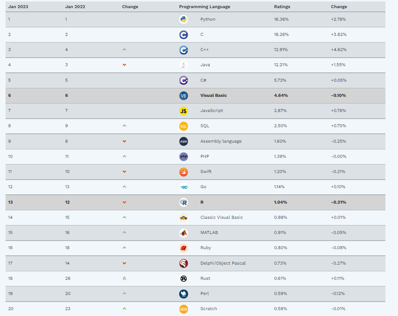Click the Swift bird logo

pos(184,172)
